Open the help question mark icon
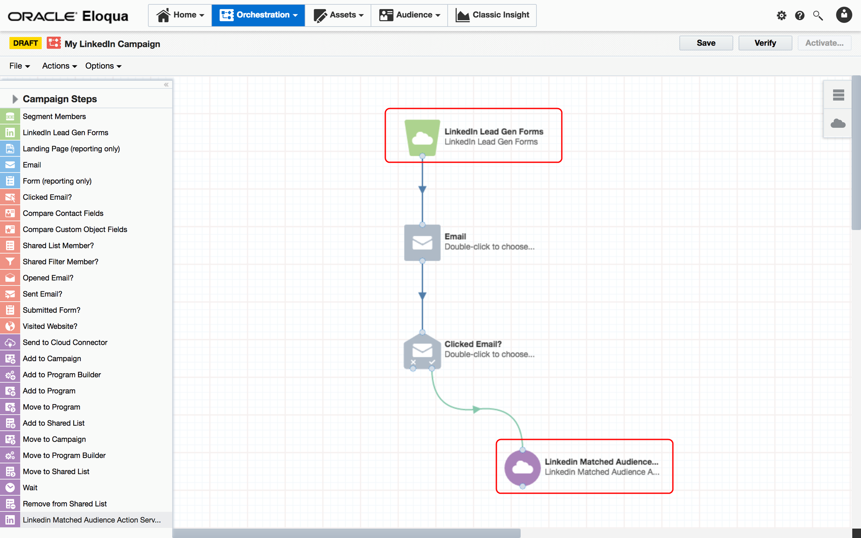This screenshot has width=861, height=538. pyautogui.click(x=799, y=16)
